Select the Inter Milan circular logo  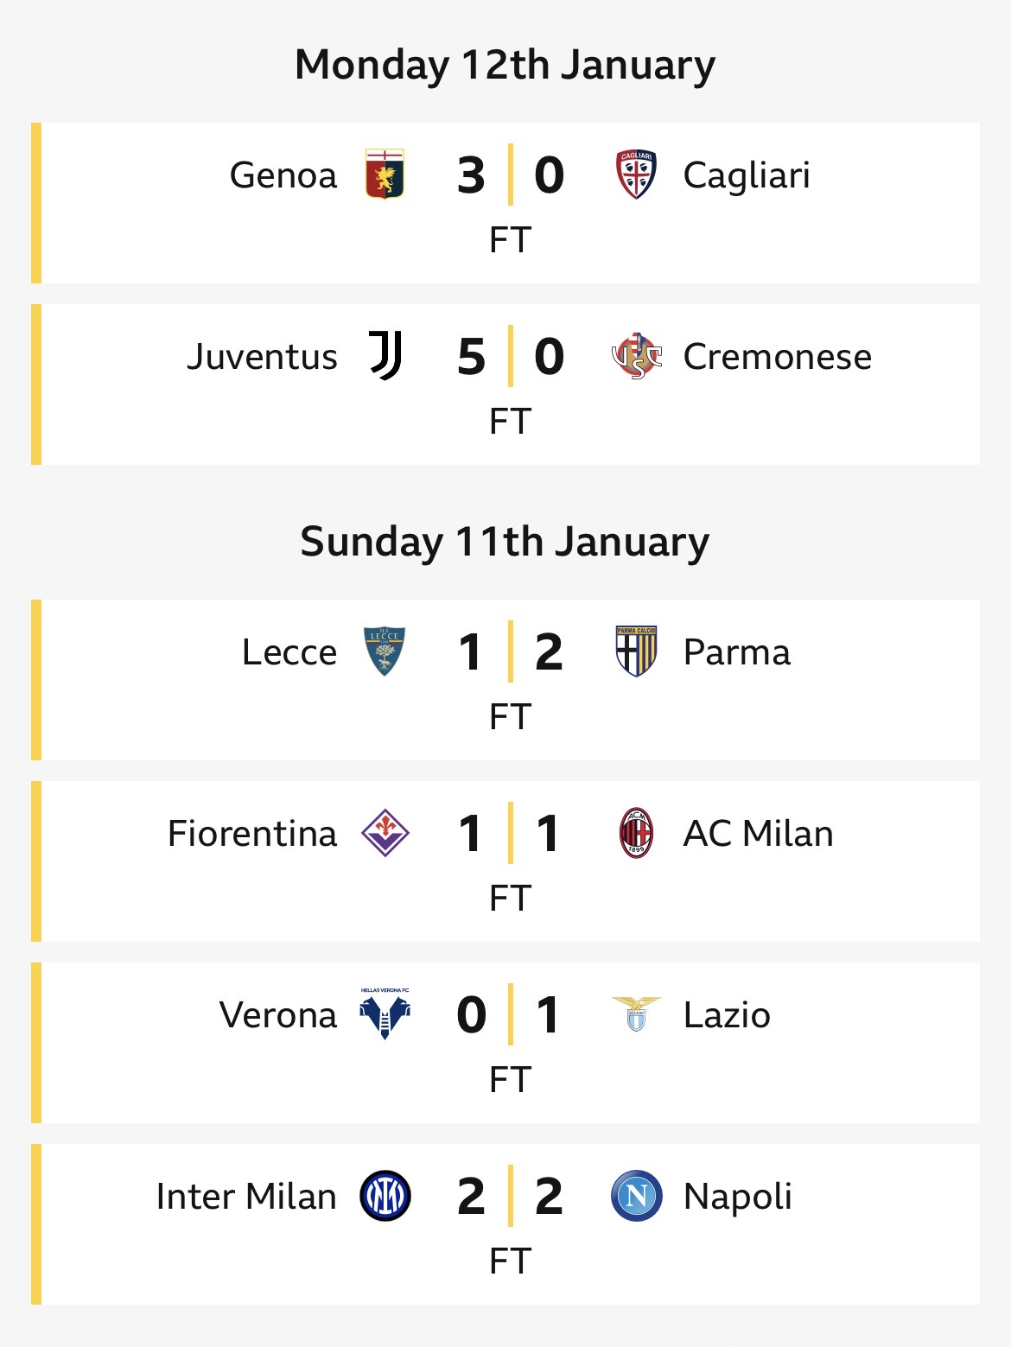click(385, 1196)
